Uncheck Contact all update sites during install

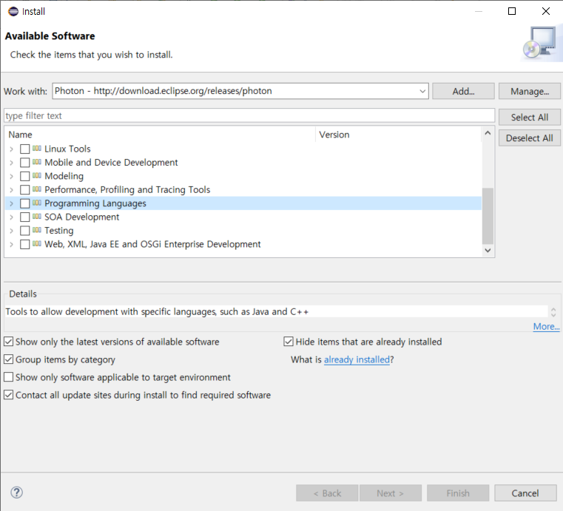click(9, 395)
